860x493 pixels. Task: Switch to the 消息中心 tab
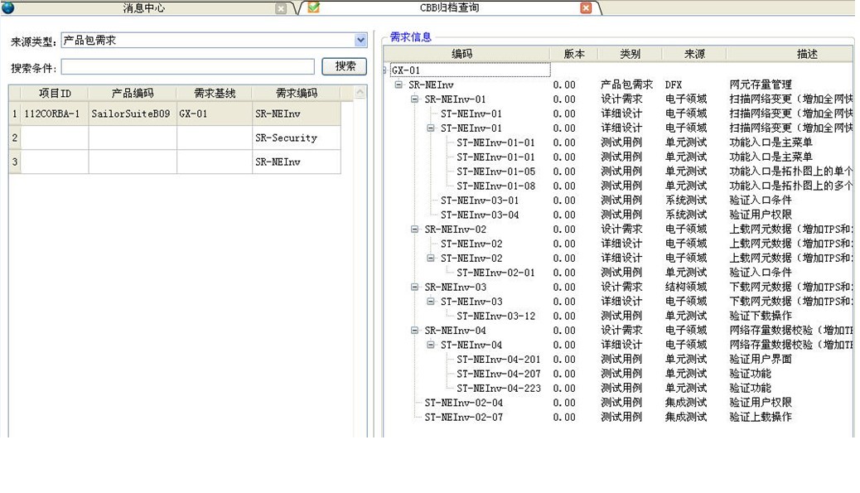click(x=143, y=8)
